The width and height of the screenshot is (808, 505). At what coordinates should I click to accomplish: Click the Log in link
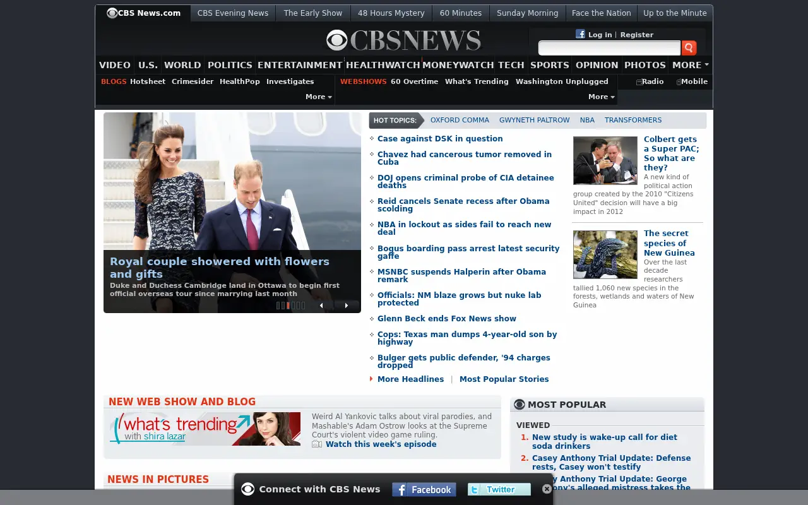pos(600,35)
